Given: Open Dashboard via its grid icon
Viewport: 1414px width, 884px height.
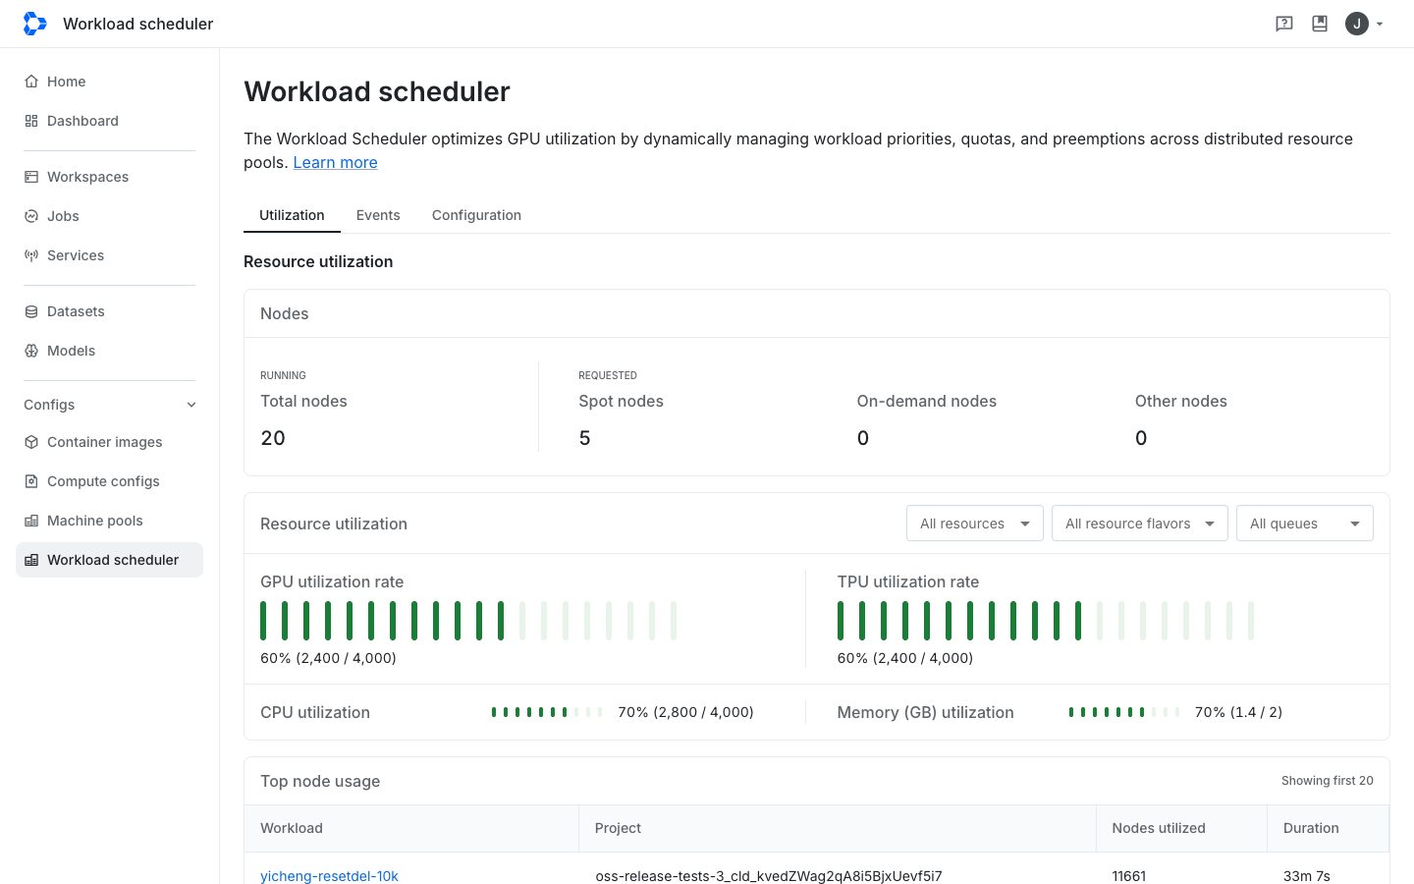Looking at the screenshot, I should [31, 121].
